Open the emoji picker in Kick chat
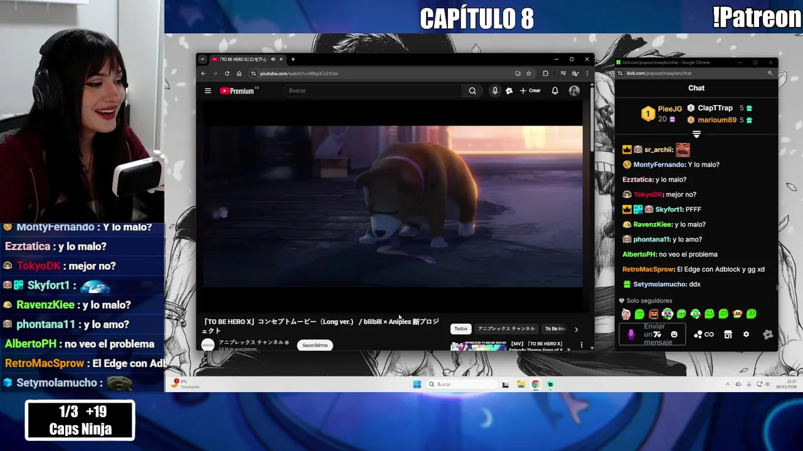This screenshot has width=803, height=451. [674, 334]
